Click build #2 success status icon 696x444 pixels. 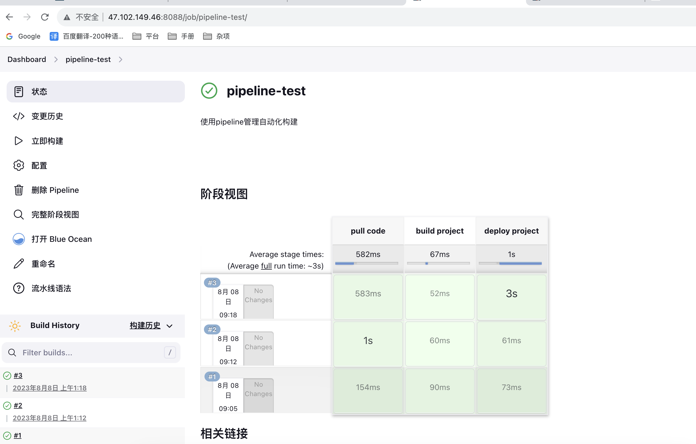pyautogui.click(x=7, y=406)
